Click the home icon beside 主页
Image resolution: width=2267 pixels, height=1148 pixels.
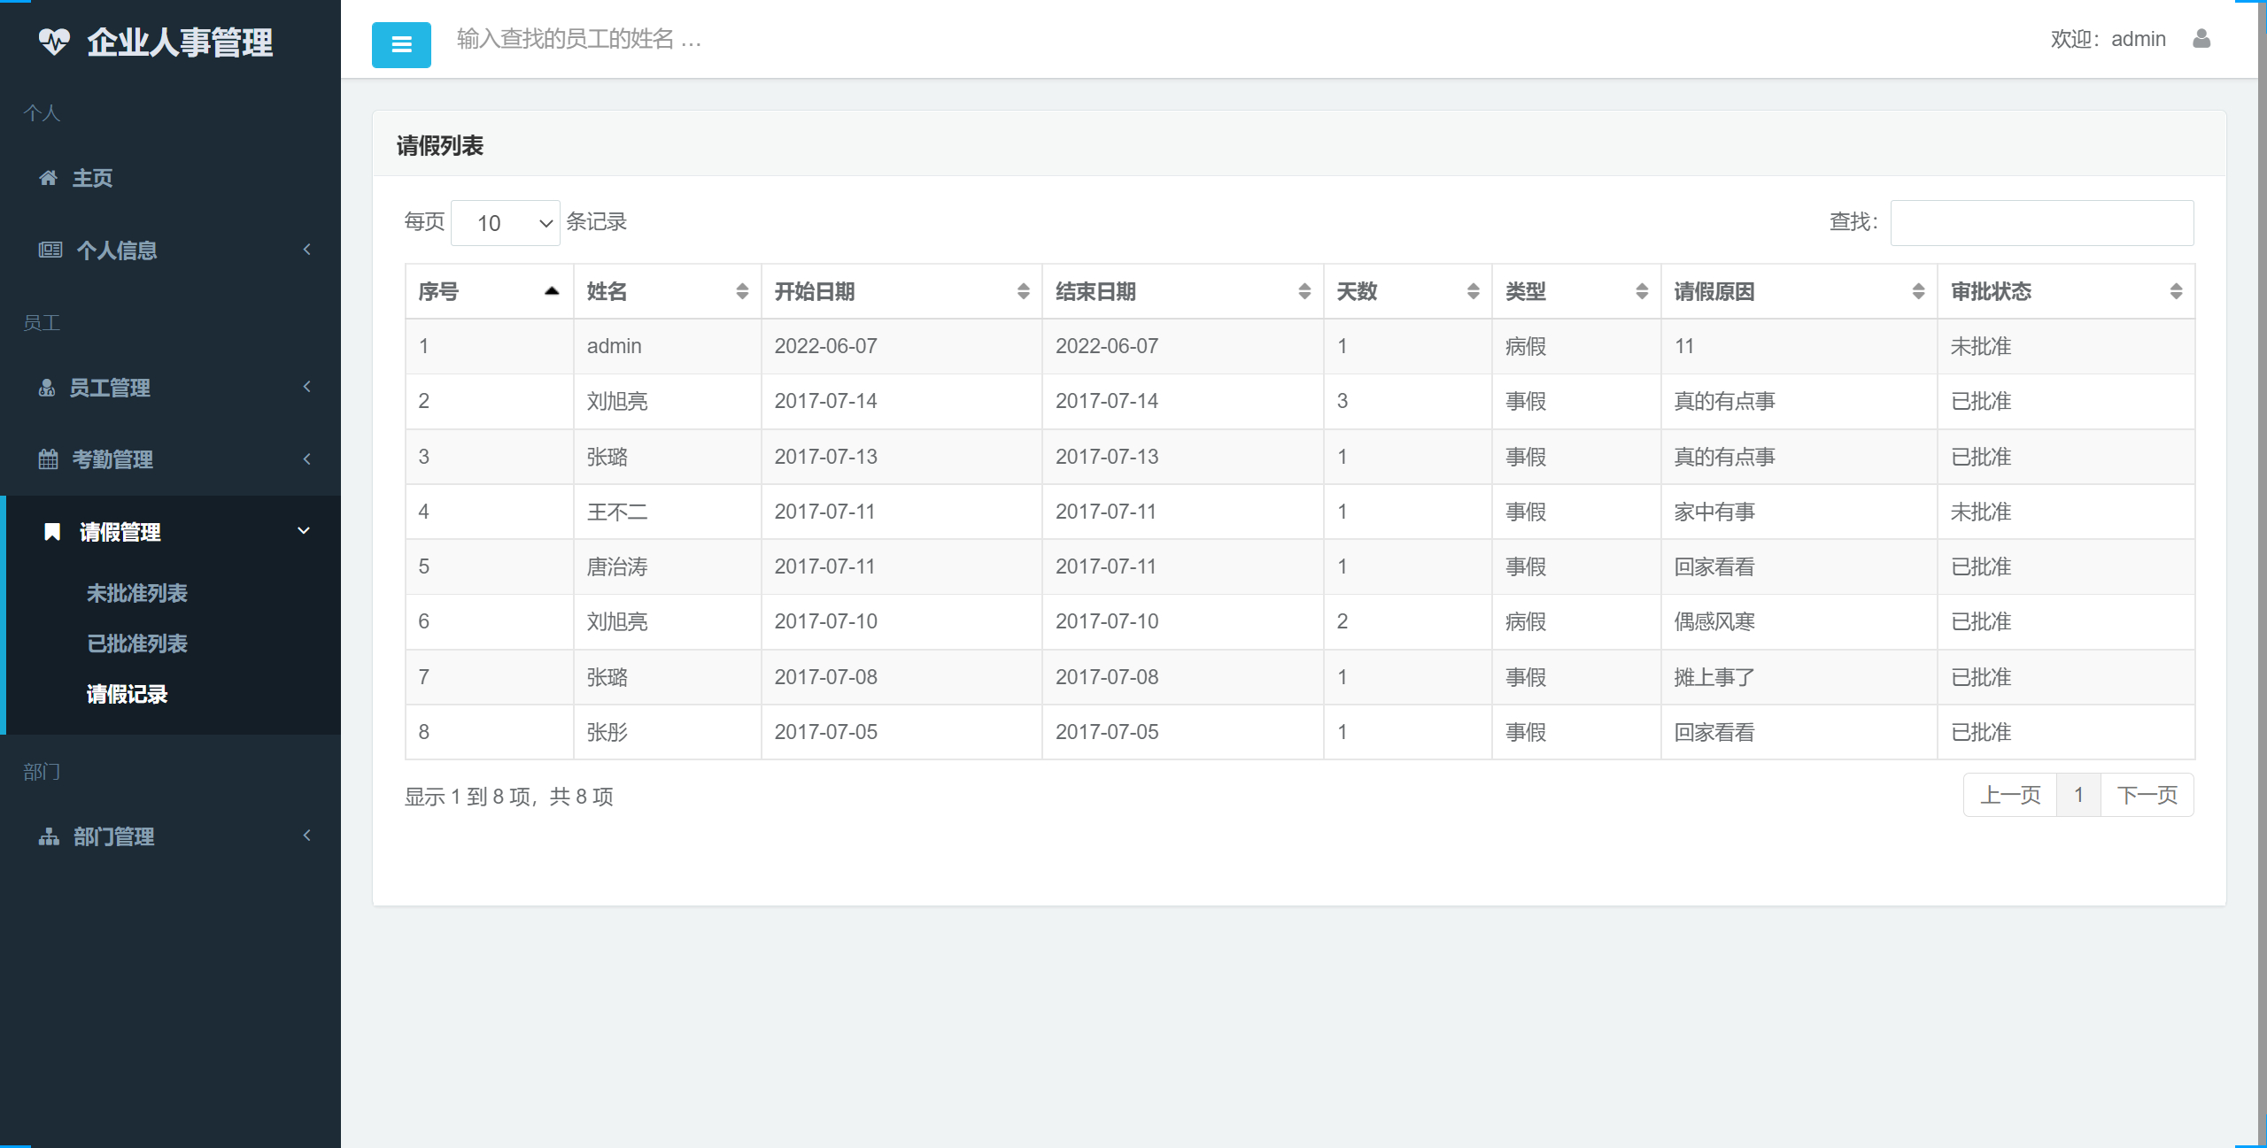[x=50, y=178]
